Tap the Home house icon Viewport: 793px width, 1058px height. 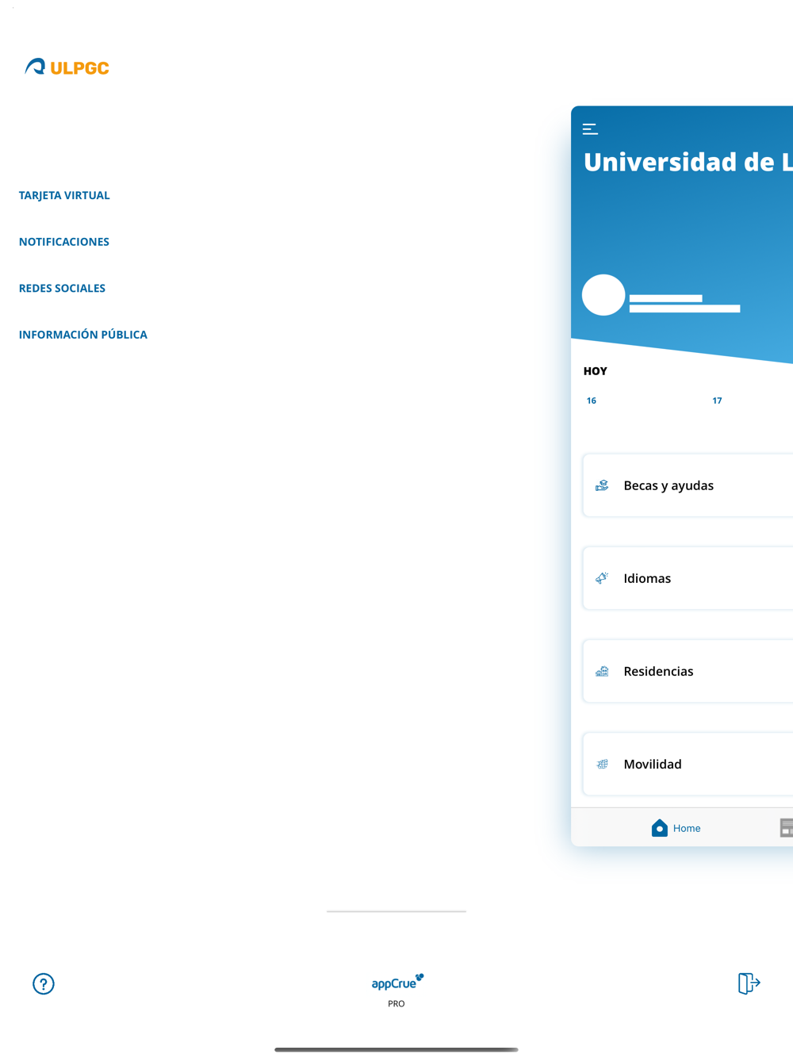(660, 828)
